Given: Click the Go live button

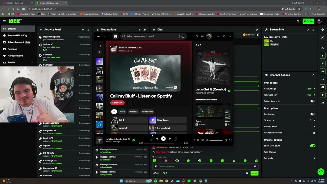Looking at the screenshot, I should click(308, 21).
